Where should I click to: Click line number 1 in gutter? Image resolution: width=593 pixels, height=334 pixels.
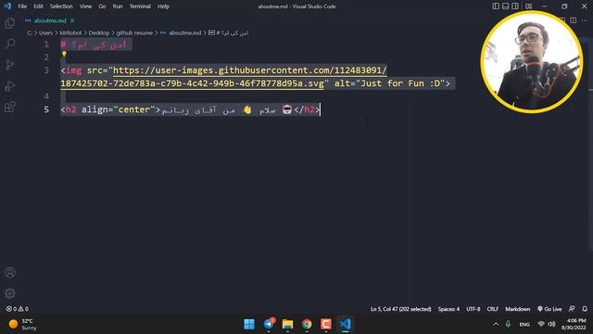pyautogui.click(x=46, y=45)
